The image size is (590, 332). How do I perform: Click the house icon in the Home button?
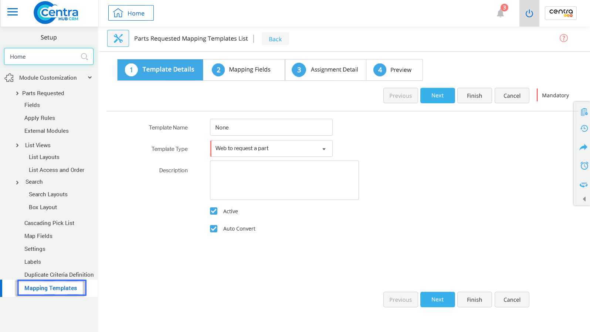point(118,13)
